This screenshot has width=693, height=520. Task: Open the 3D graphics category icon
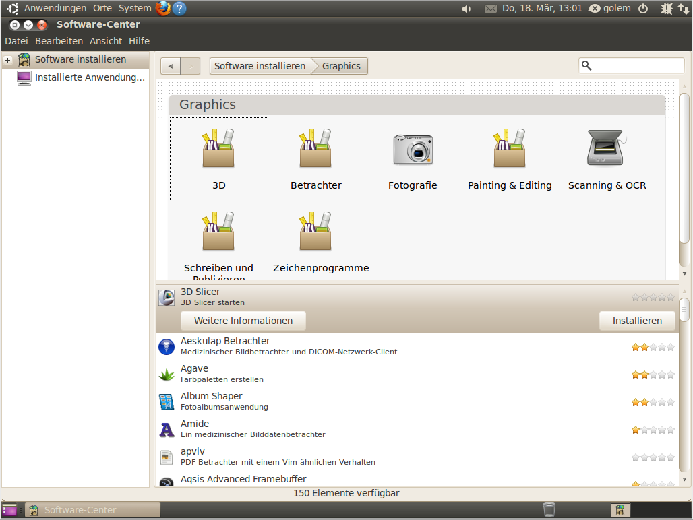[218, 149]
